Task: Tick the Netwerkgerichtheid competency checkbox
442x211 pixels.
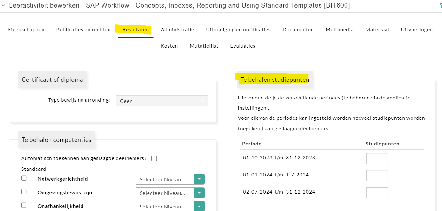Action: pos(24,178)
